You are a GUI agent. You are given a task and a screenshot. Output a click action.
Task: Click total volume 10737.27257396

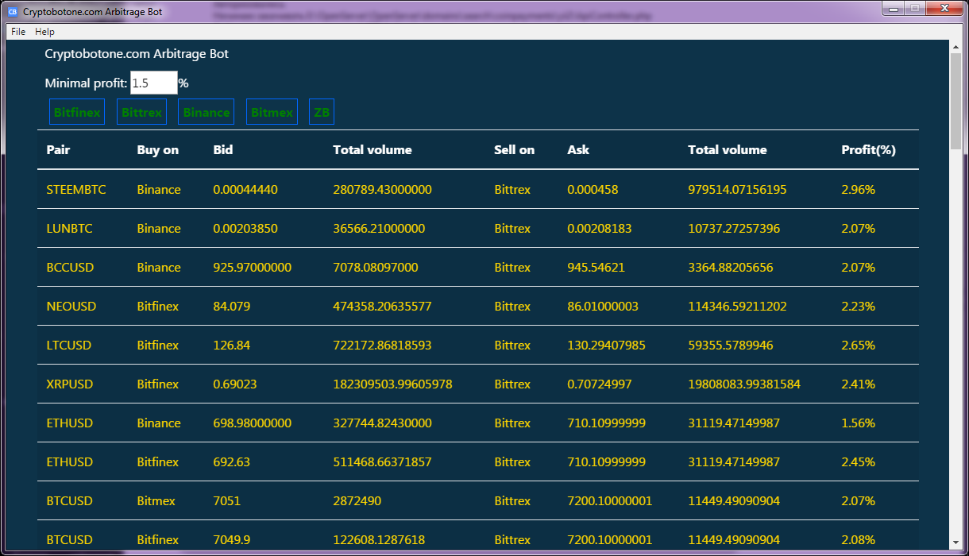click(735, 229)
